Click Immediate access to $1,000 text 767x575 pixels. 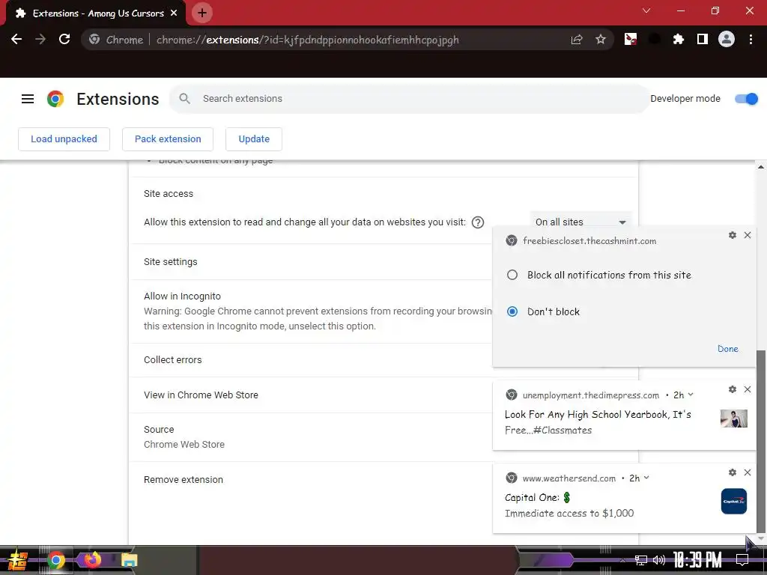coord(569,513)
